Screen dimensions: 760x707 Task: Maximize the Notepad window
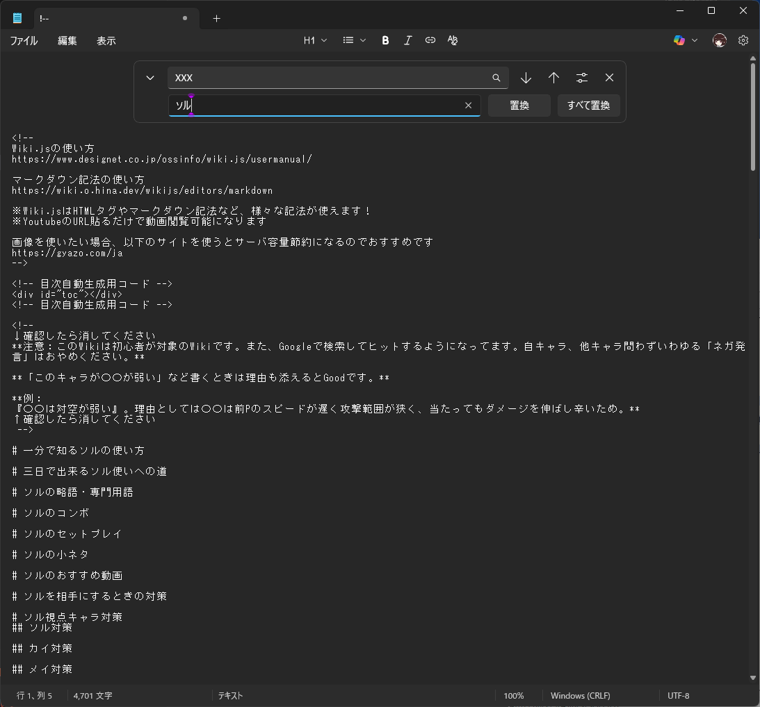click(x=711, y=10)
